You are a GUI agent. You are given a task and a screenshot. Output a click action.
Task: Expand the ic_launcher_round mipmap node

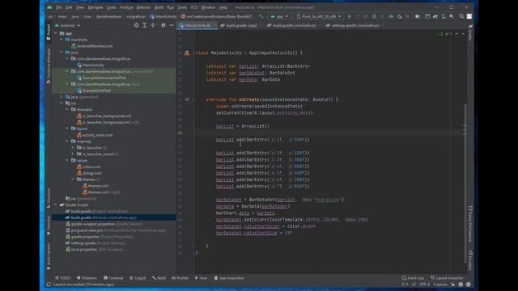coord(73,154)
